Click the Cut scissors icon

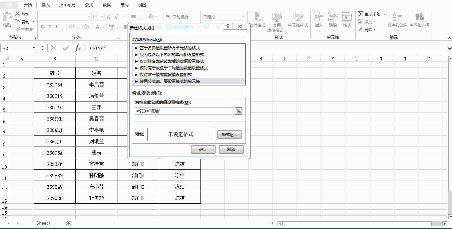pyautogui.click(x=18, y=14)
